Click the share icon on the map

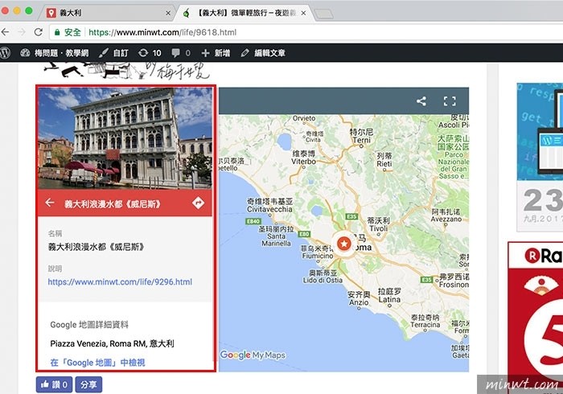pyautogui.click(x=421, y=101)
